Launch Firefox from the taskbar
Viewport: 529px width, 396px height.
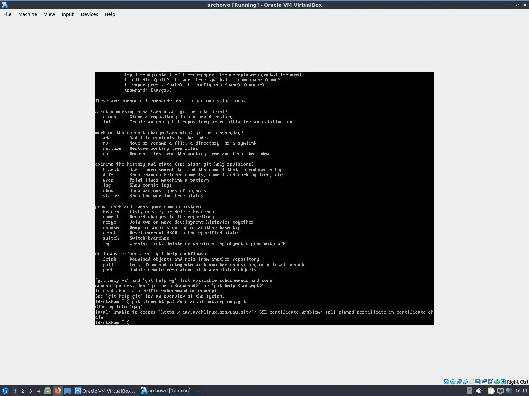pyautogui.click(x=58, y=391)
